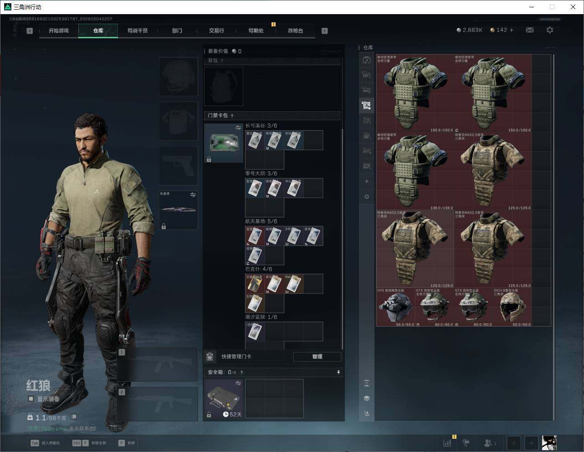Click the stacked-layers icon in warehouse sidebar

pos(367,398)
